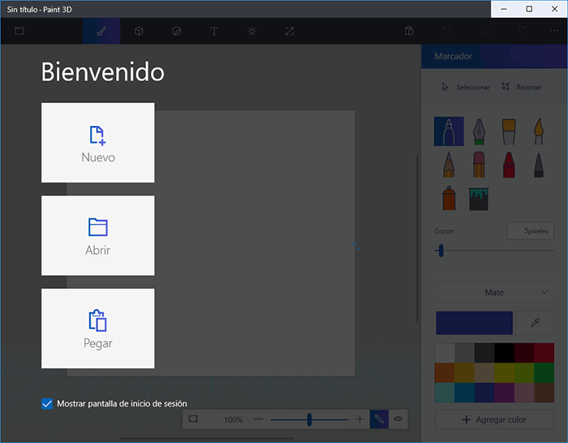Screen dimensions: 568x443
Task: Select the Fill paint bucket icon
Action: click(479, 199)
